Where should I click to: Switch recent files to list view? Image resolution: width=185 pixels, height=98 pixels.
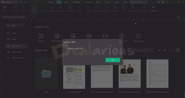point(172,50)
